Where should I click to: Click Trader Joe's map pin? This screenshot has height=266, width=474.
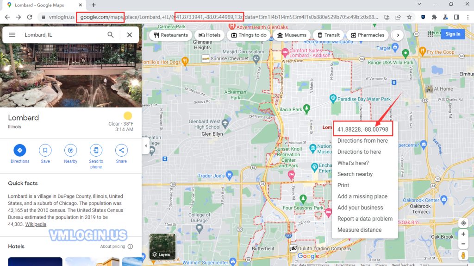coord(229,175)
